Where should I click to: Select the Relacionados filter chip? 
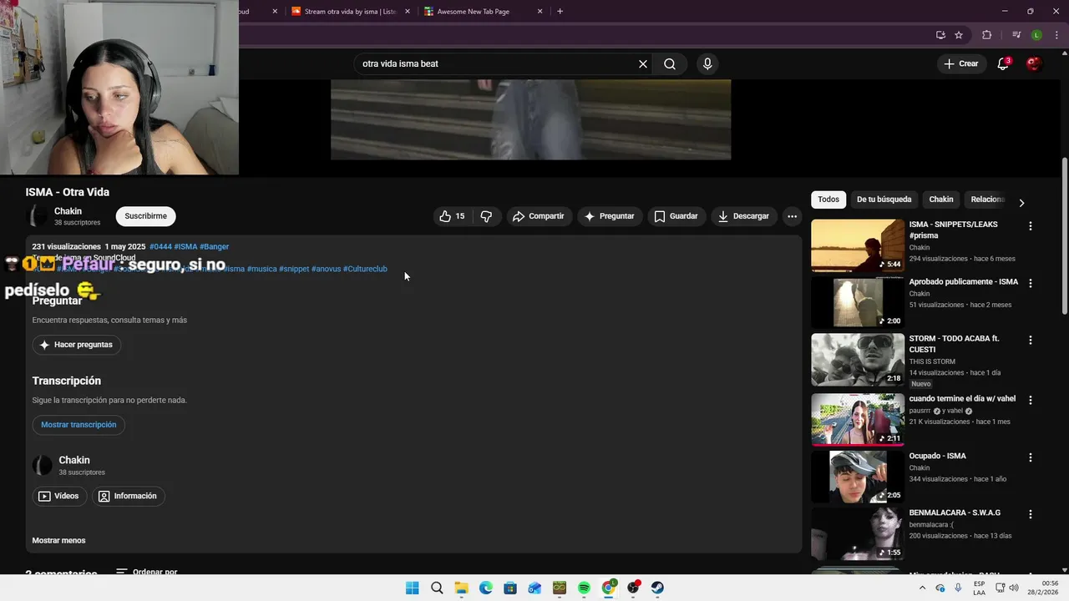click(x=986, y=199)
